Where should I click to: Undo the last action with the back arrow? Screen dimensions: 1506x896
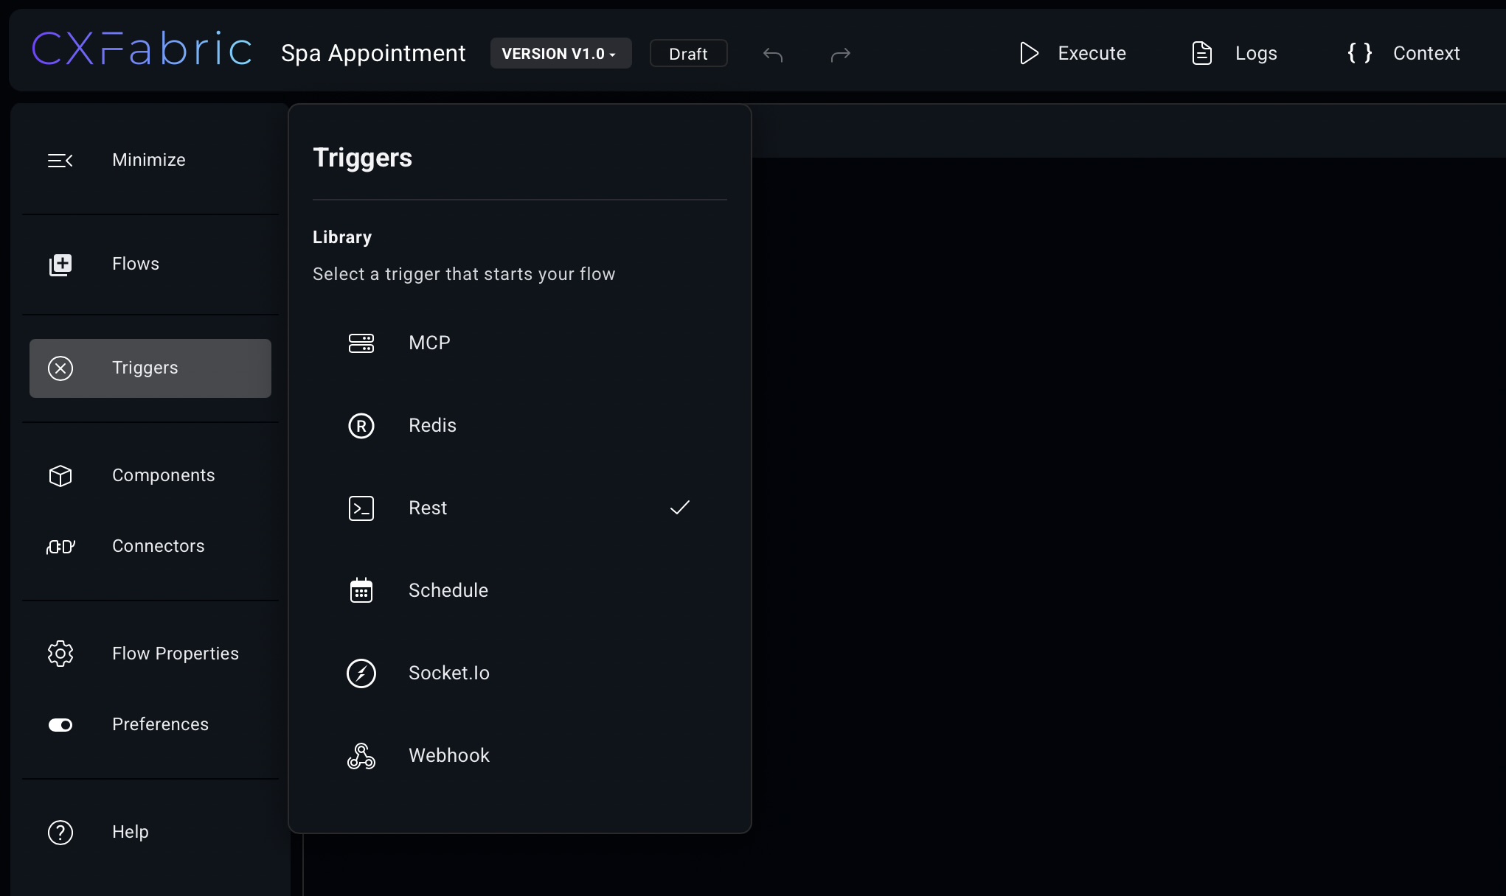pyautogui.click(x=773, y=54)
